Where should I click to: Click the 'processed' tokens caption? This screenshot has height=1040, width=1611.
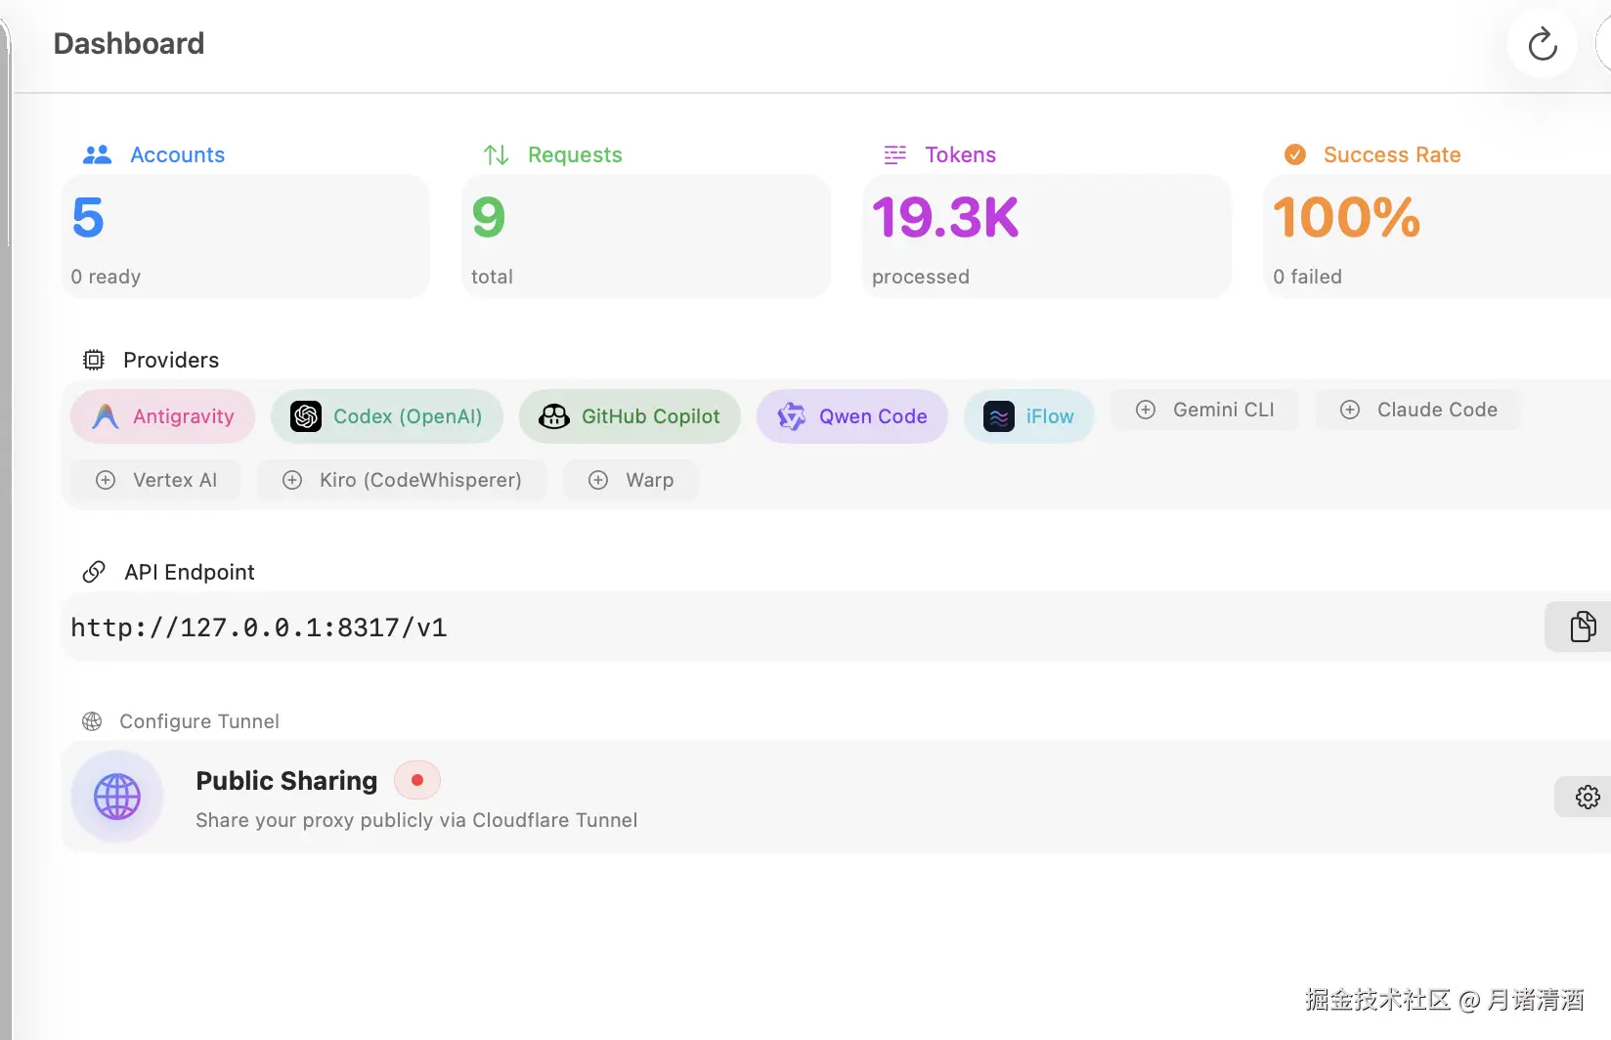pyautogui.click(x=921, y=277)
